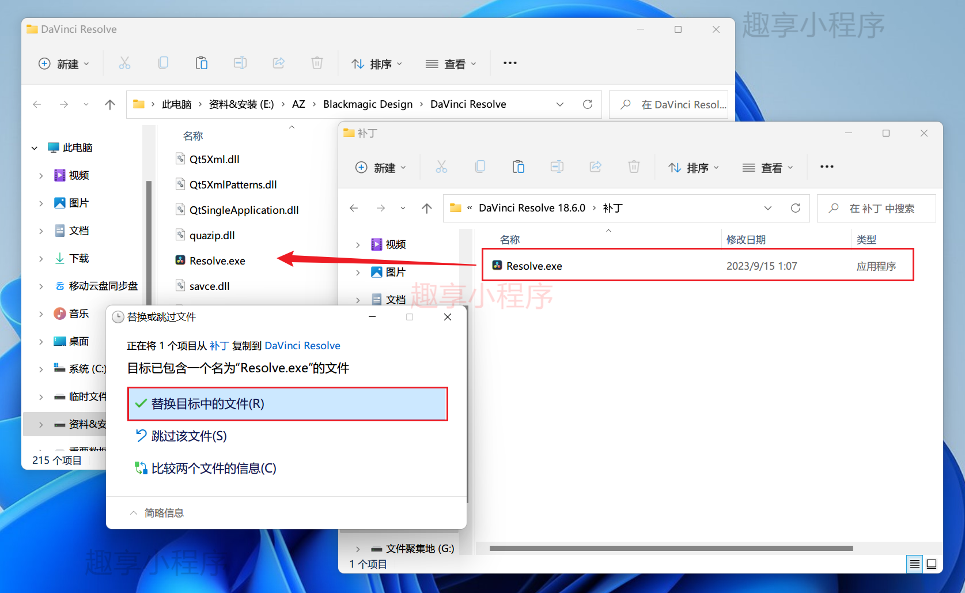Go up one folder in DaVinci Resolve window
The height and width of the screenshot is (593, 965).
point(110,104)
